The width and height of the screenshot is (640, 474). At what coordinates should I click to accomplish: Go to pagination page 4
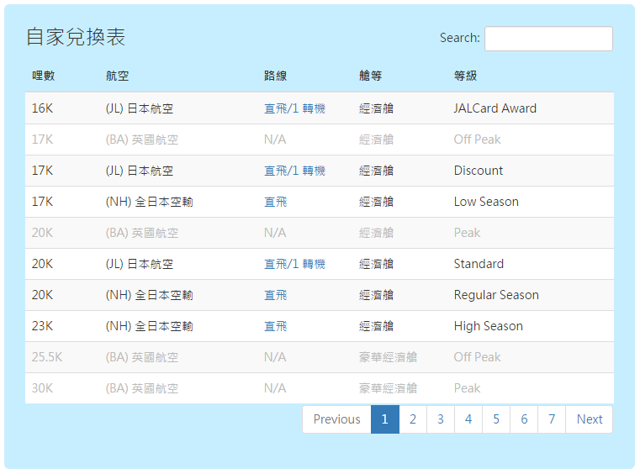pyautogui.click(x=468, y=419)
